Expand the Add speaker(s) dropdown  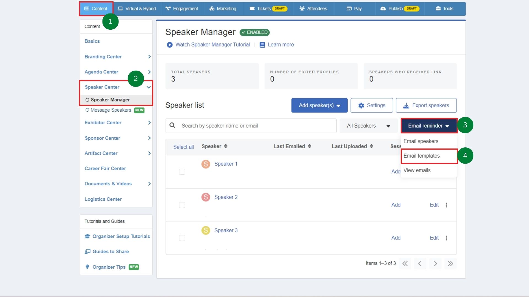click(x=319, y=105)
